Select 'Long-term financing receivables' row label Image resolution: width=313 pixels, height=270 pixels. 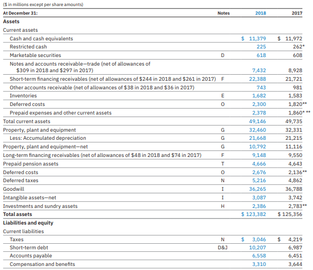[102, 155]
